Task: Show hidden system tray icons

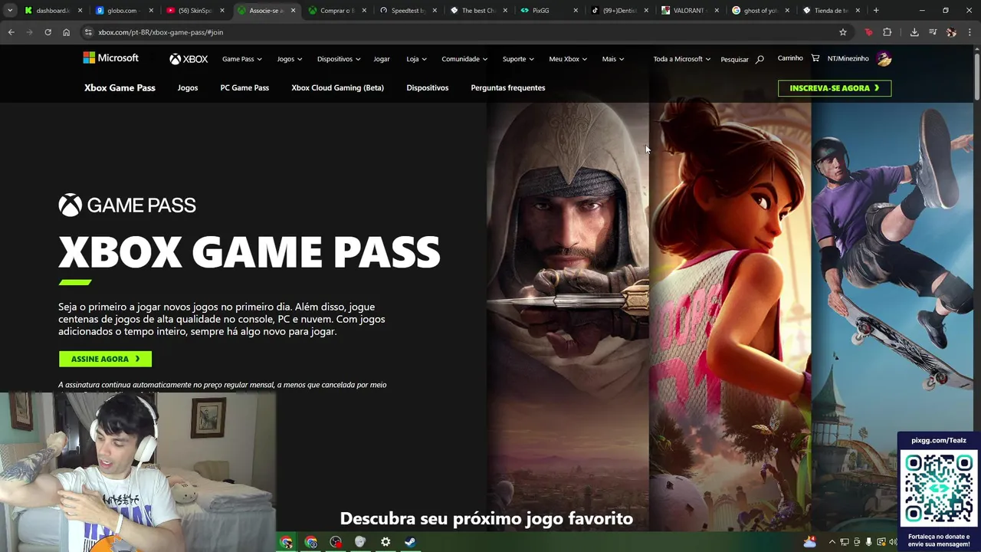Action: point(832,542)
